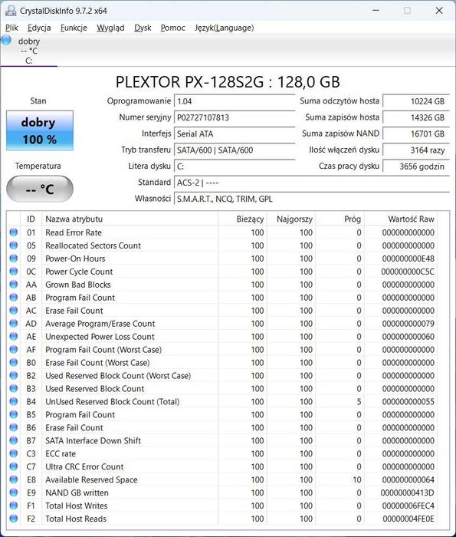Click the status orb for Reallocated Sectors Count
The image size is (456, 537).
pyautogui.click(x=14, y=245)
